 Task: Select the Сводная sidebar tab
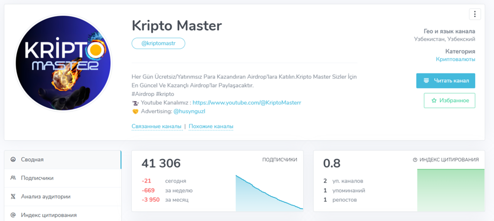[x=63, y=159]
